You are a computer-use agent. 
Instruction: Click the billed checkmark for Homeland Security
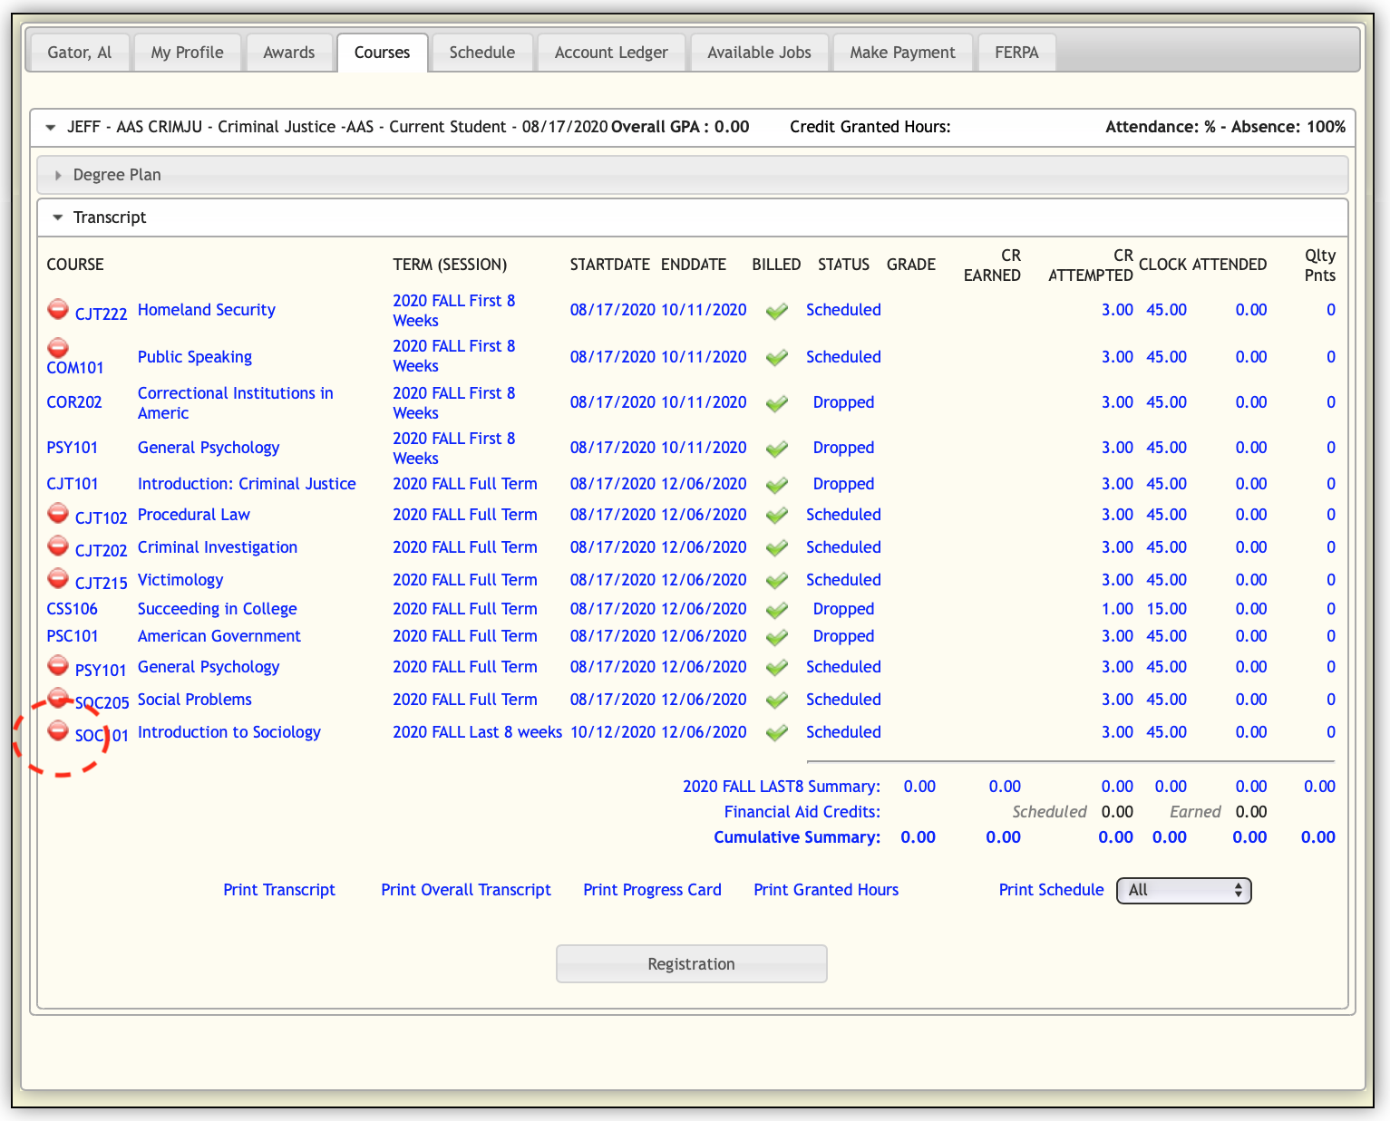pos(776,312)
